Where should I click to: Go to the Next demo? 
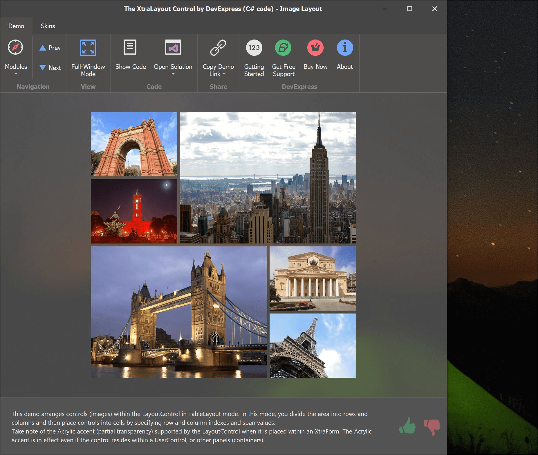click(50, 68)
